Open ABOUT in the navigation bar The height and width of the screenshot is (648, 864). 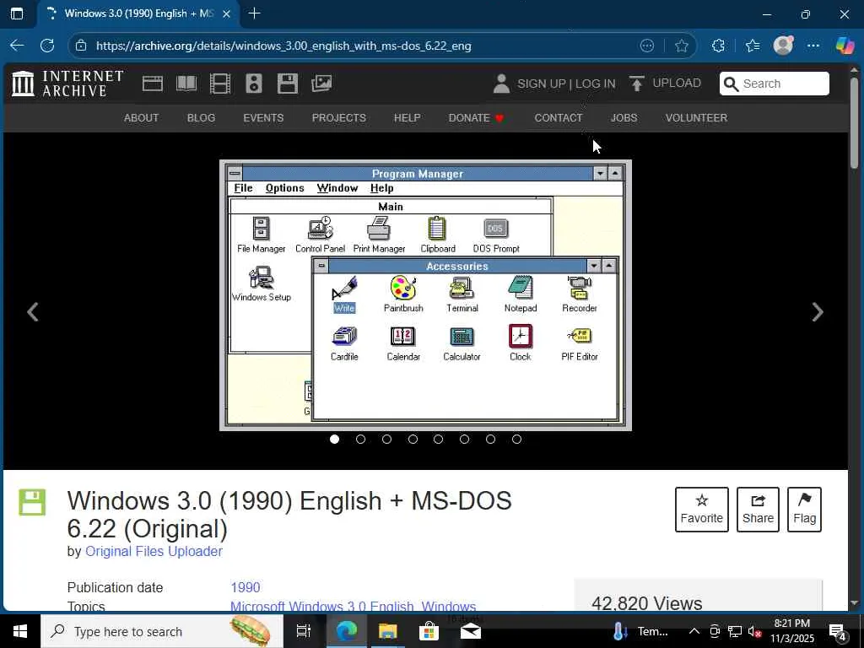(x=141, y=118)
